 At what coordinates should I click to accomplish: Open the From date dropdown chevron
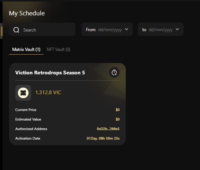coord(127,29)
